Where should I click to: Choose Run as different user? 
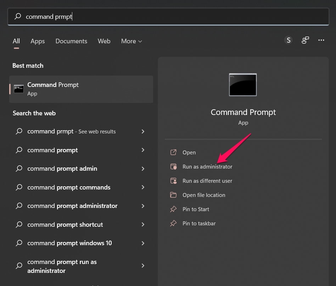tap(207, 181)
